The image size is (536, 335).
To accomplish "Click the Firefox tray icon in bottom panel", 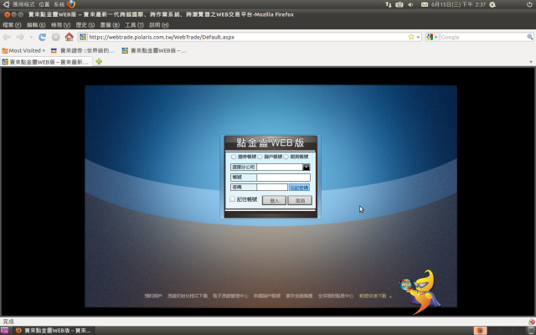I will pos(480,330).
